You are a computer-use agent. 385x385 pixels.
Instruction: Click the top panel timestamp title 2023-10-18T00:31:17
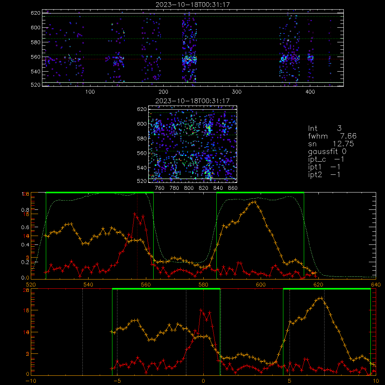point(192,5)
